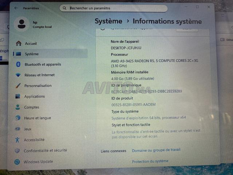Click the Accueil house icon
This screenshot has height=175, width=233.
point(19,43)
